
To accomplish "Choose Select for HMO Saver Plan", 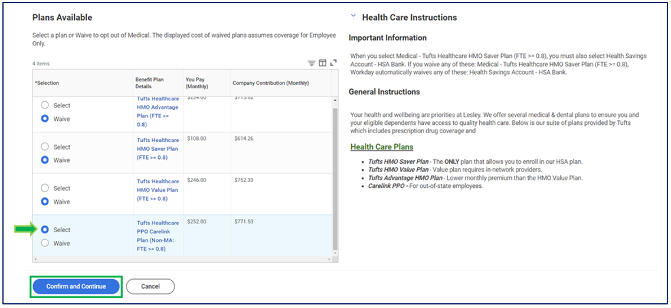I will [45, 147].
